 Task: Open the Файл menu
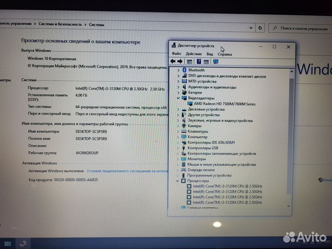pos(176,54)
